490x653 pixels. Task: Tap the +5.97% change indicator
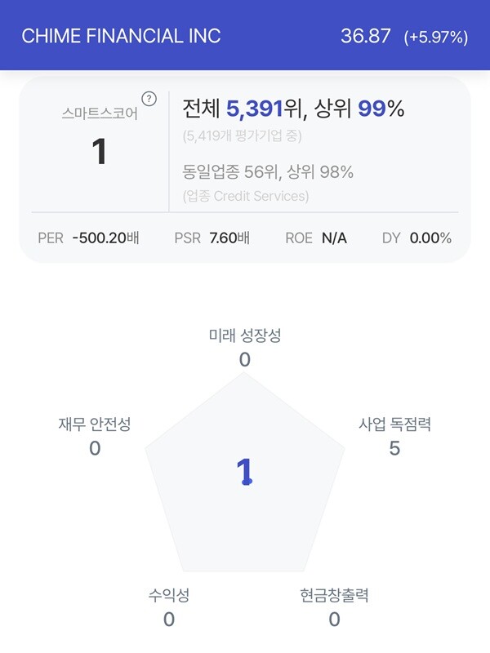(436, 37)
